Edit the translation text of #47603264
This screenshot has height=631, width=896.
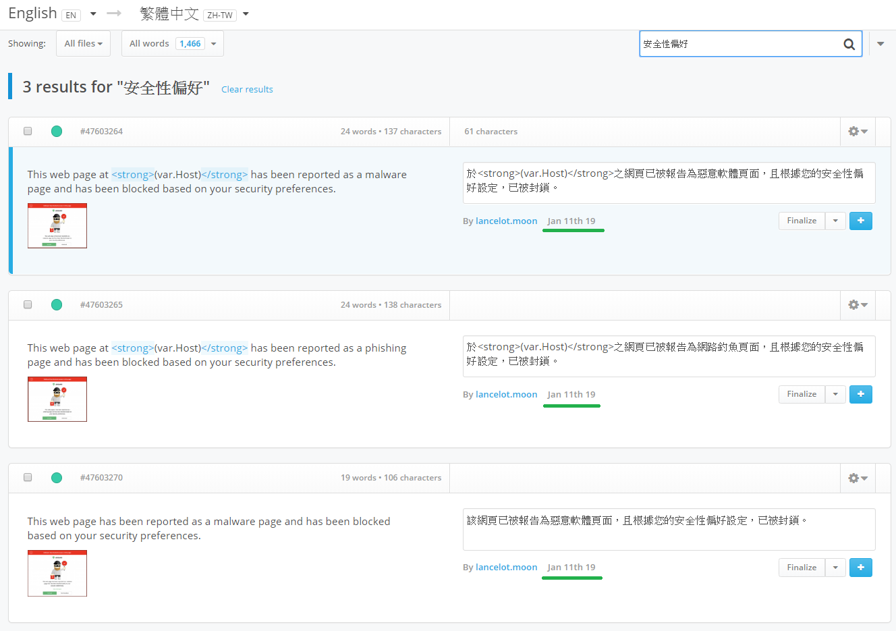pyautogui.click(x=669, y=183)
